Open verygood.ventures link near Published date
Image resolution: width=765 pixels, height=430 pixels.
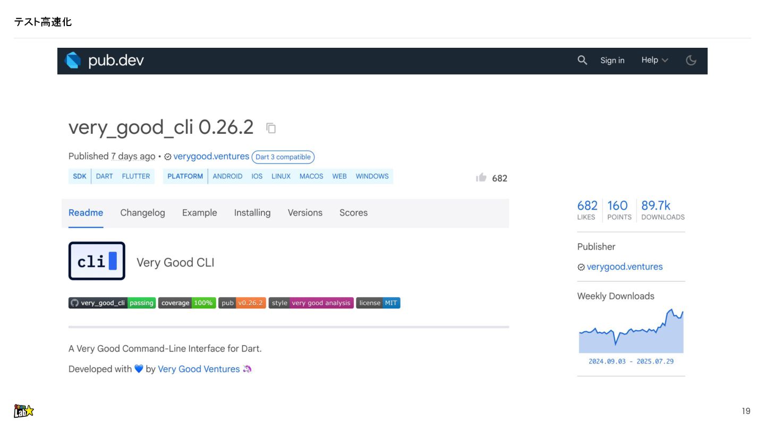point(211,157)
